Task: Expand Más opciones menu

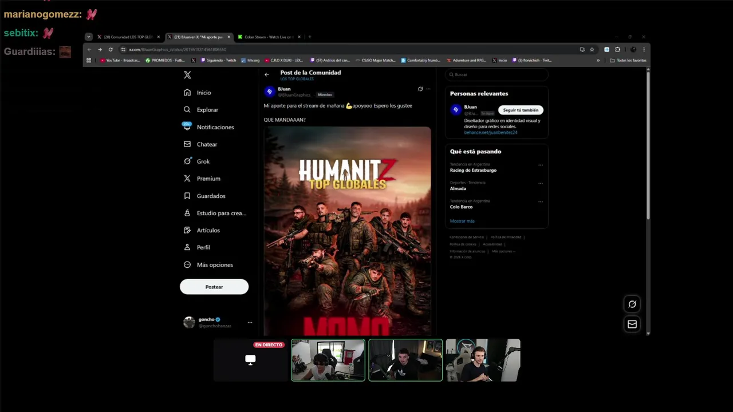Action: (208, 265)
